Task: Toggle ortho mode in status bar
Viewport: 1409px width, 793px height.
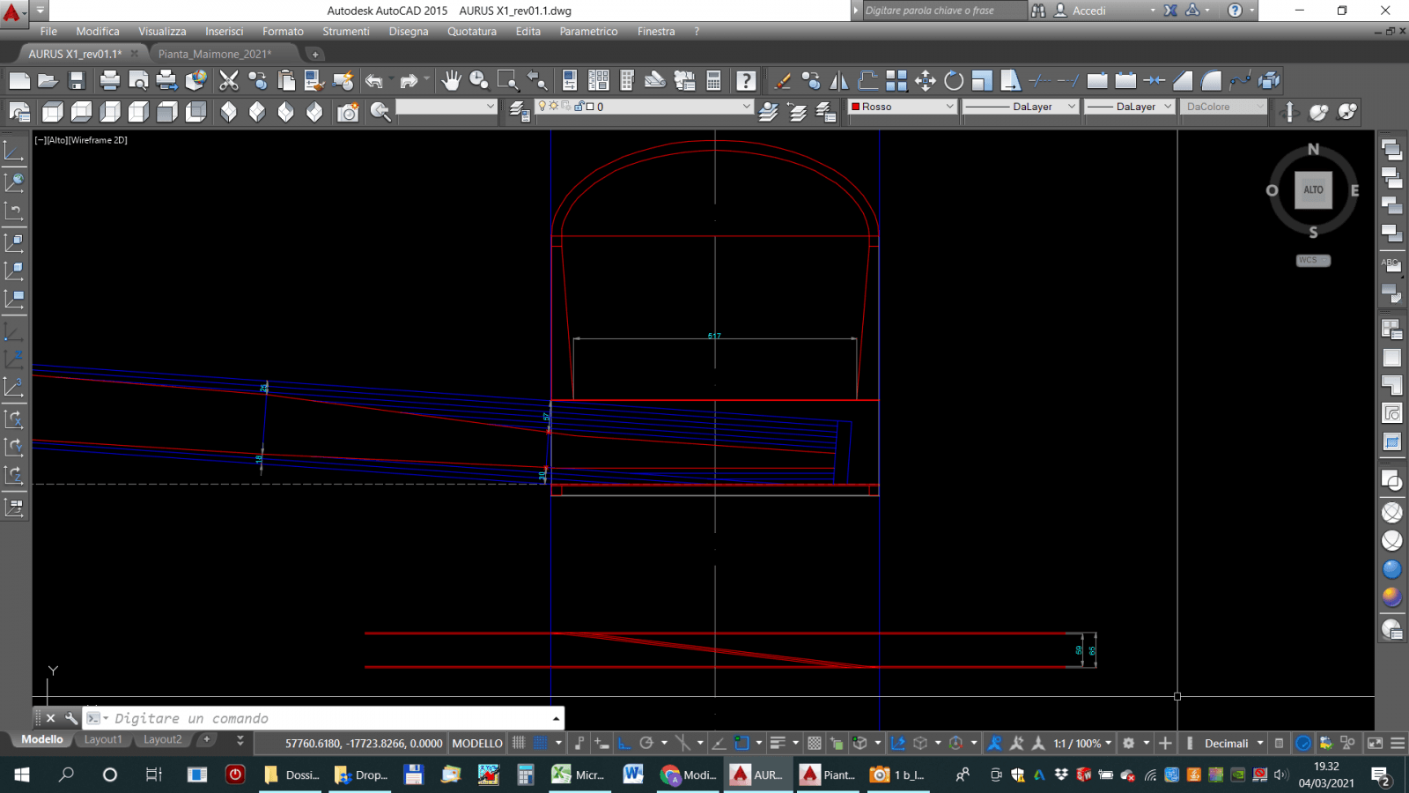Action: point(624,744)
